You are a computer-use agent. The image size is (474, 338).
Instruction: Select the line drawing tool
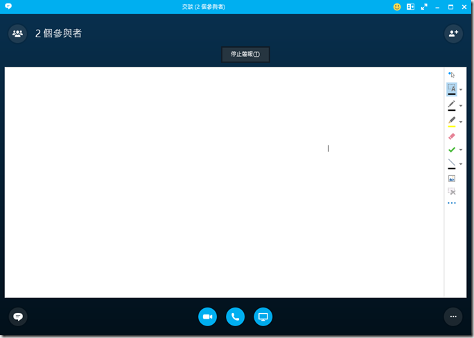pyautogui.click(x=451, y=163)
